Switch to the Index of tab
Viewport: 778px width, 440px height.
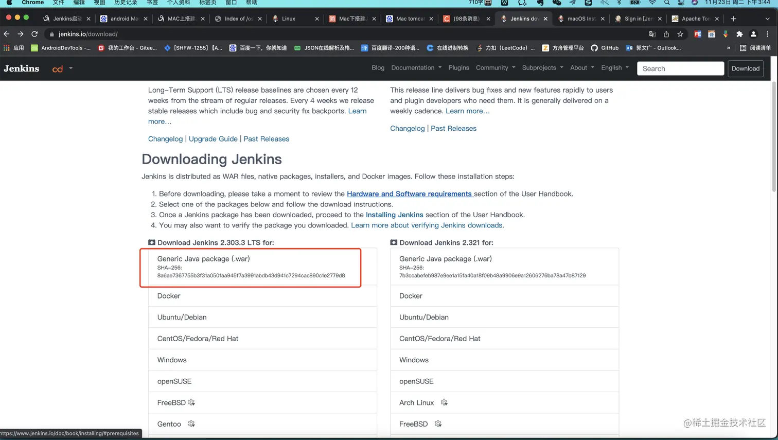coord(239,19)
